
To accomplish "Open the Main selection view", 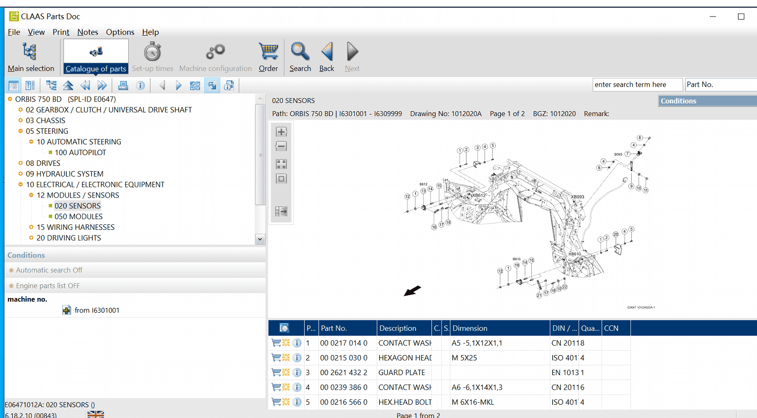I will pos(31,57).
